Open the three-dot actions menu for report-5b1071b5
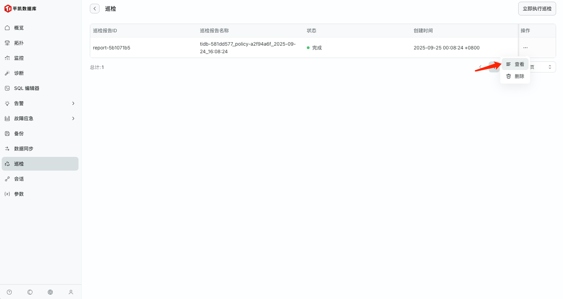This screenshot has width=563, height=299. [525, 48]
